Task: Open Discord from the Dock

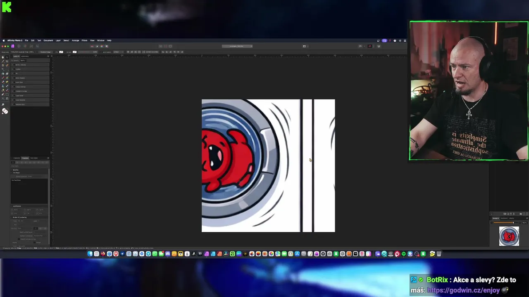Action: pyautogui.click(x=168, y=254)
